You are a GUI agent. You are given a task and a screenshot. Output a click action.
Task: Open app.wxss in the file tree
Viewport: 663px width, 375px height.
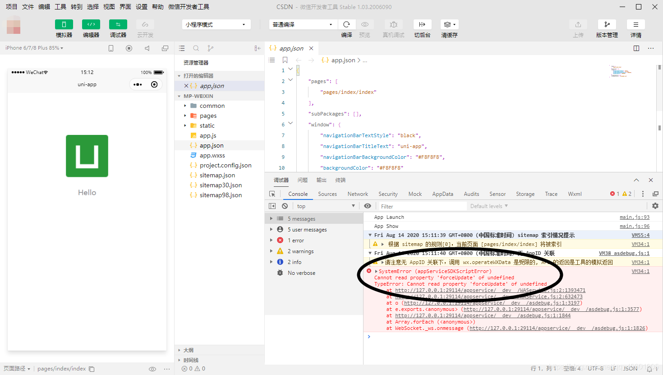(x=212, y=155)
